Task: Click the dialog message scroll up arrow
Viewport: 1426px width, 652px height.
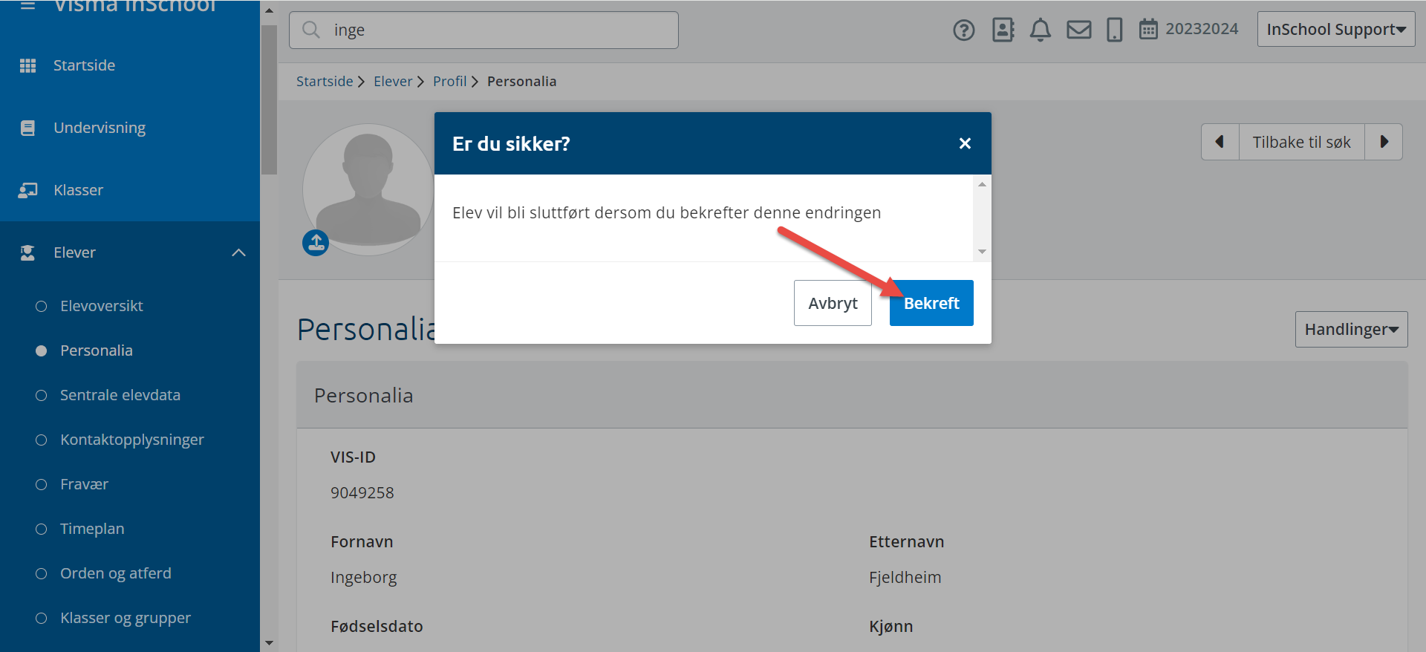Action: [x=982, y=184]
